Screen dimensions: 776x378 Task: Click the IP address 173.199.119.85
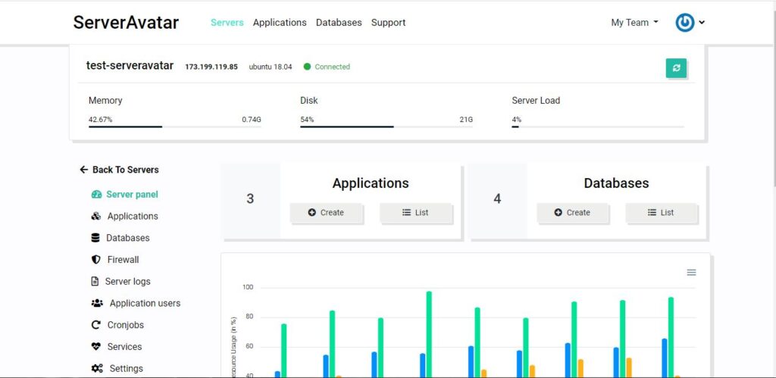coord(211,67)
